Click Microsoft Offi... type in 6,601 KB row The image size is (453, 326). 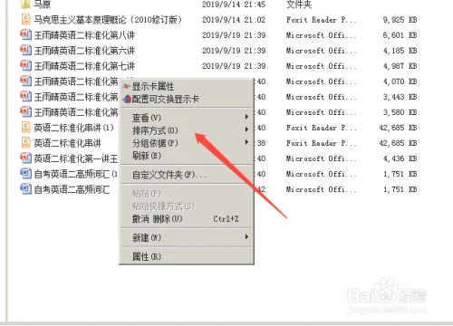click(321, 35)
